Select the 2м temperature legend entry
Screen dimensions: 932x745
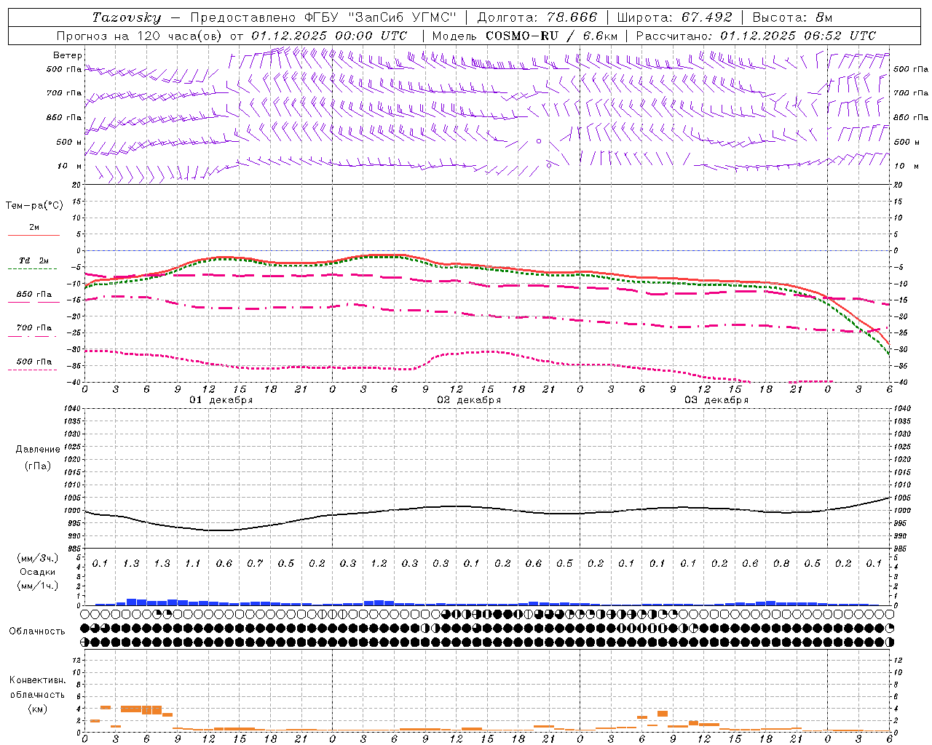(x=34, y=228)
